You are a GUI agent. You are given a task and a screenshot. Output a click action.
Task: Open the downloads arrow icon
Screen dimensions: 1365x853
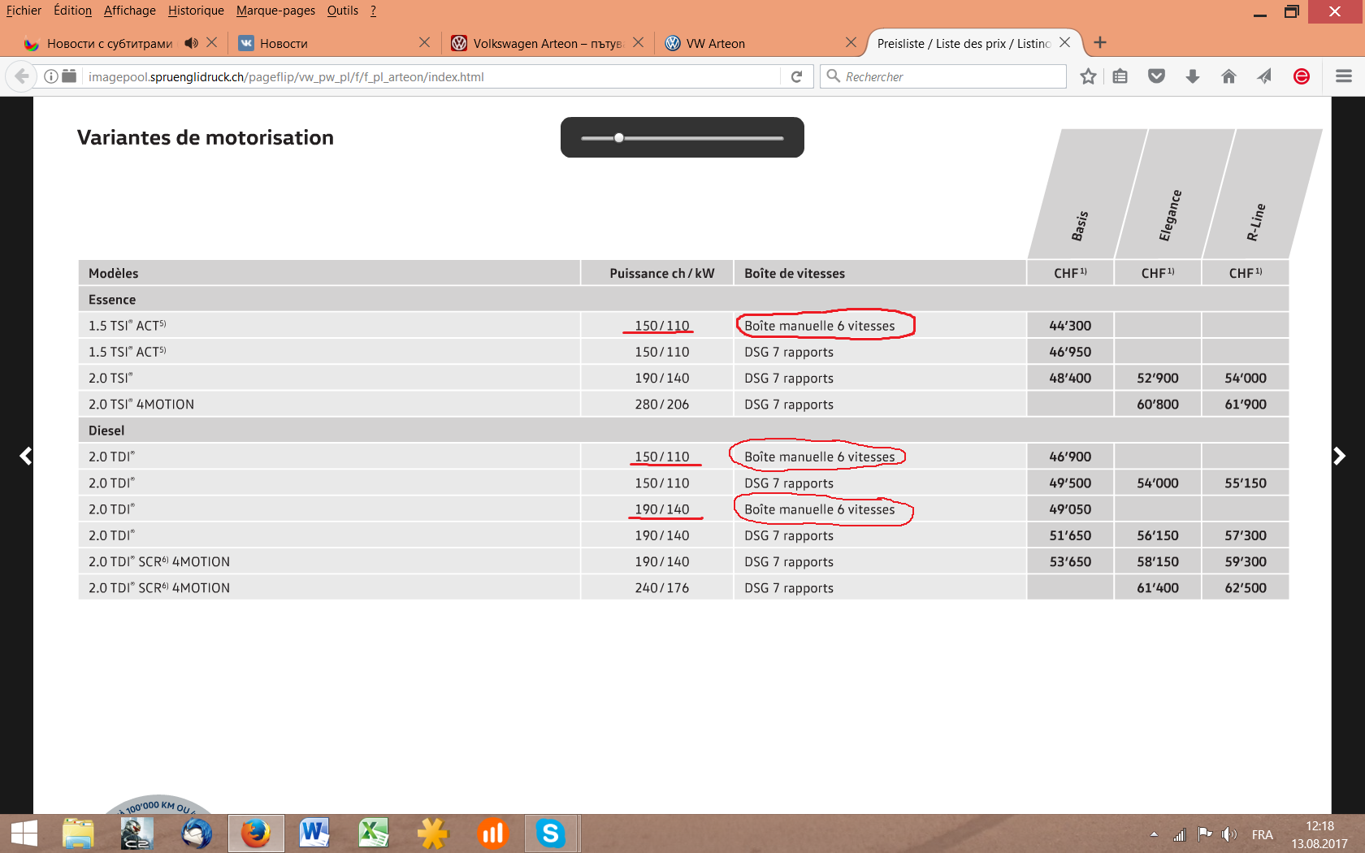(1192, 76)
